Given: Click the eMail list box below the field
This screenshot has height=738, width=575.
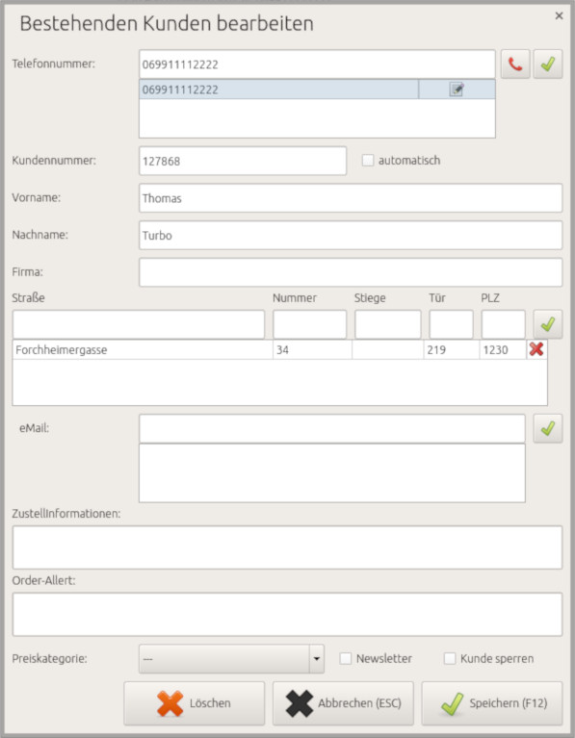Looking at the screenshot, I should (x=332, y=473).
